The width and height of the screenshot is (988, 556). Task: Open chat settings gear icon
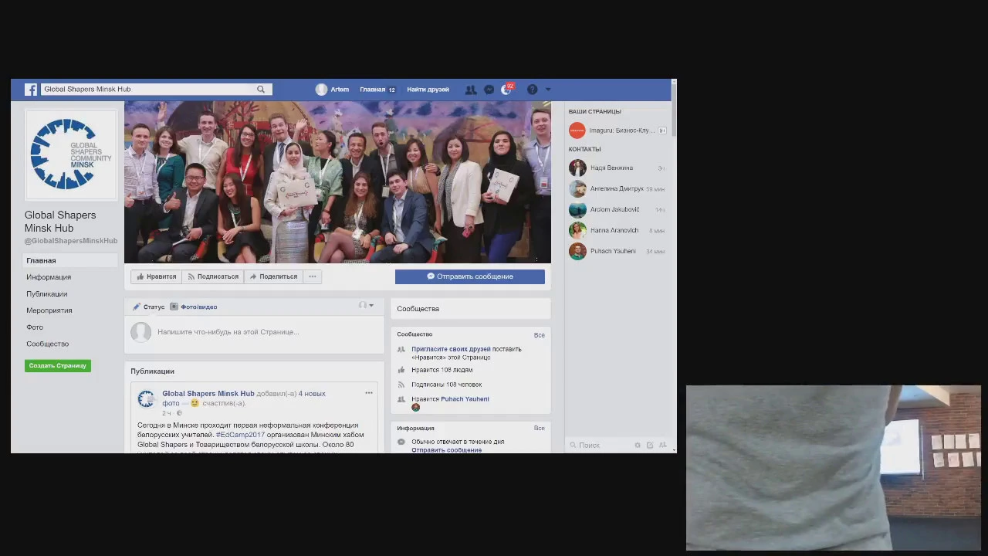(638, 446)
